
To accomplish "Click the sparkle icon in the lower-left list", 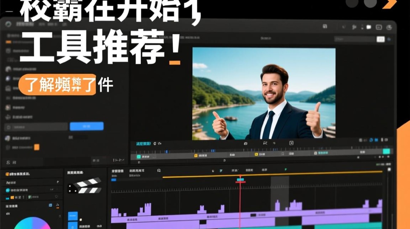I will 58,182.
